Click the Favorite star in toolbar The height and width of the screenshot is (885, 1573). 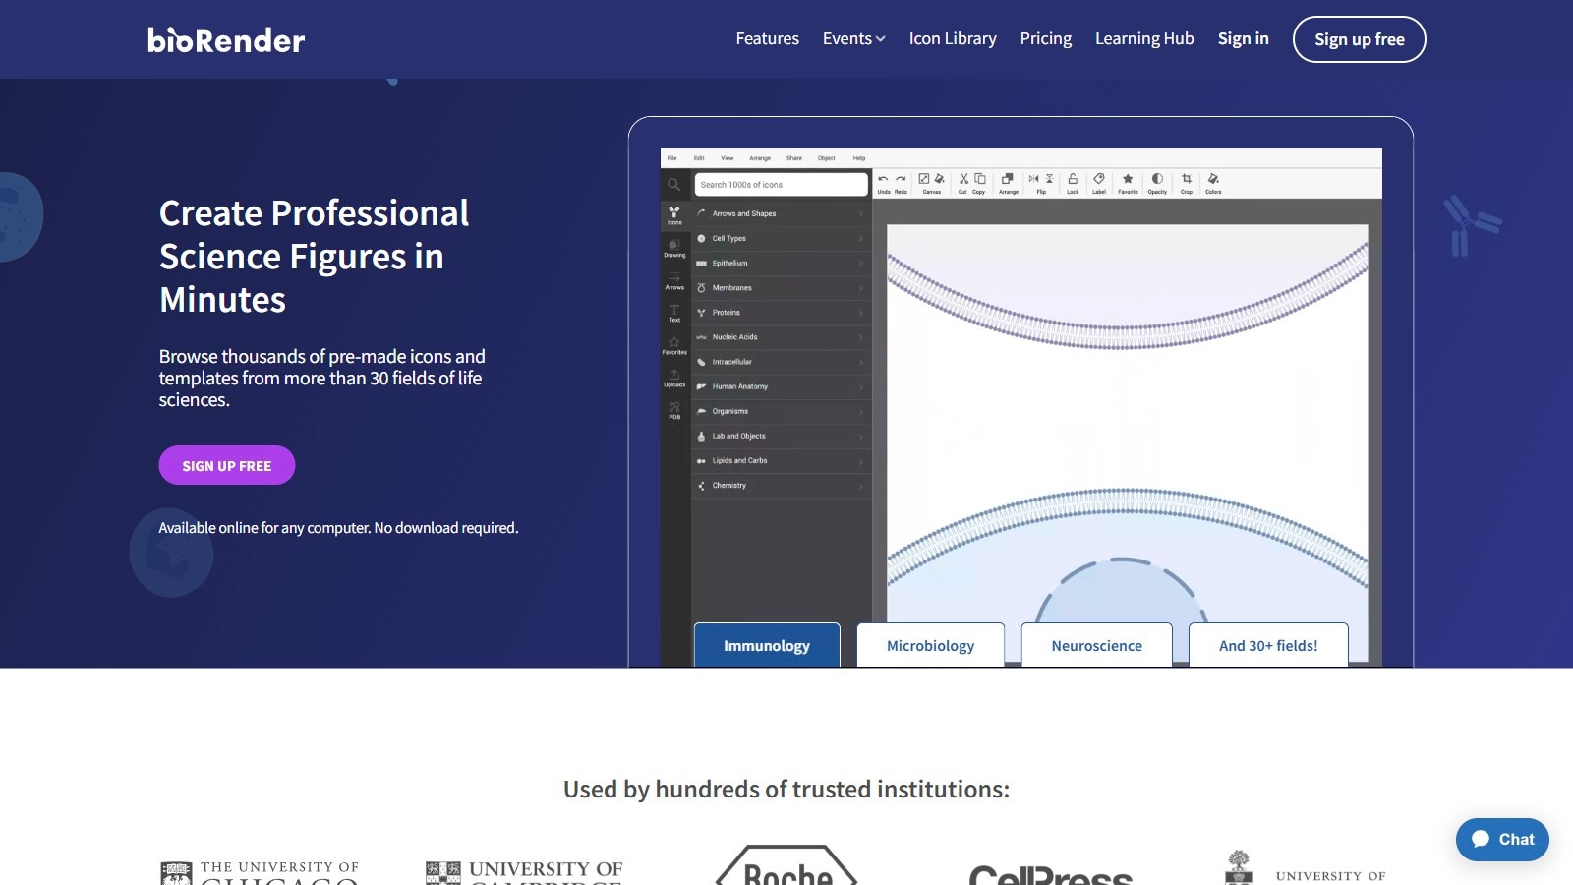click(1128, 180)
